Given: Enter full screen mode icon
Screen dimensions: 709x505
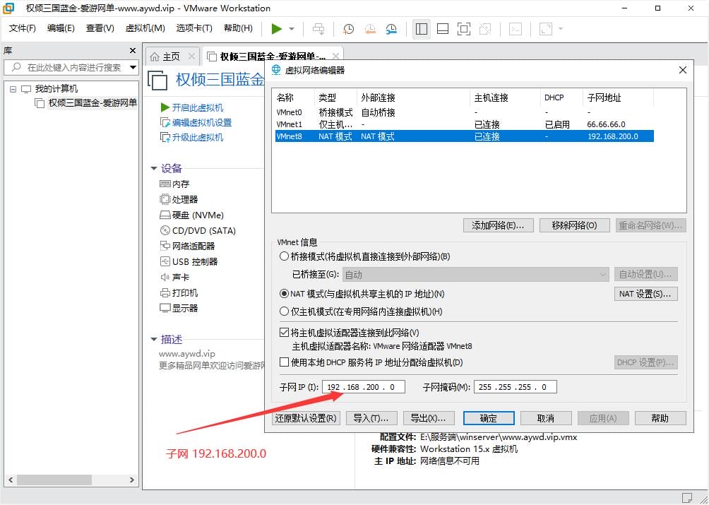Looking at the screenshot, I should [x=464, y=29].
